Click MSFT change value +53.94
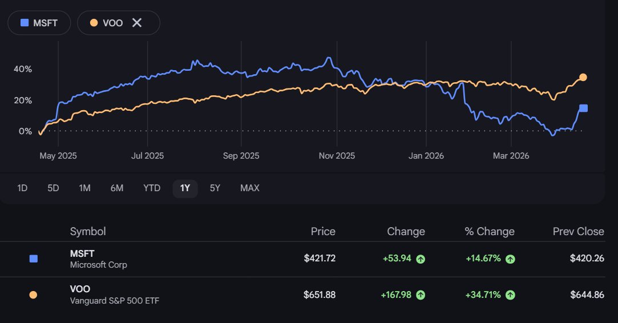Viewport: 618px width, 323px height. [x=397, y=259]
